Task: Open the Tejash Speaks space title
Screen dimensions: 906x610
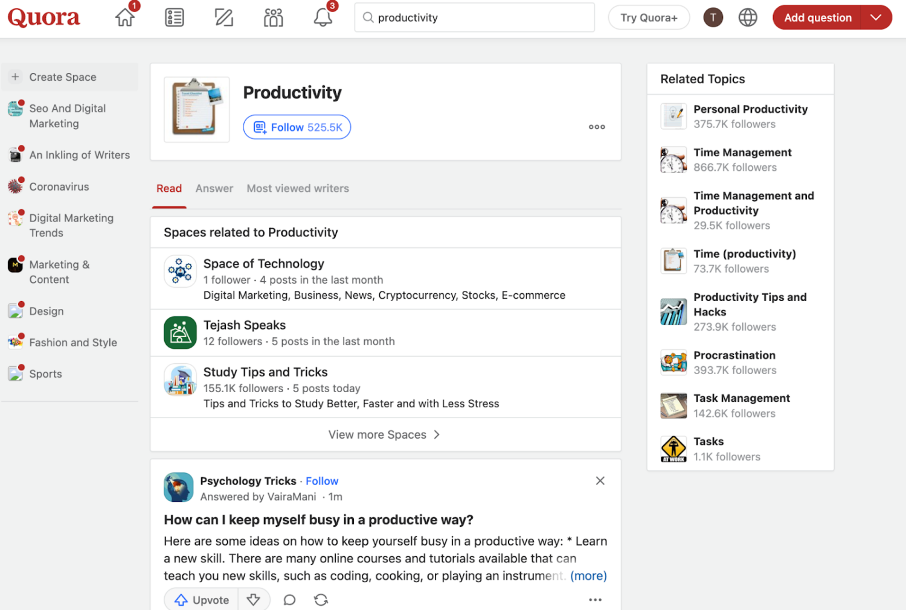Action: point(245,325)
